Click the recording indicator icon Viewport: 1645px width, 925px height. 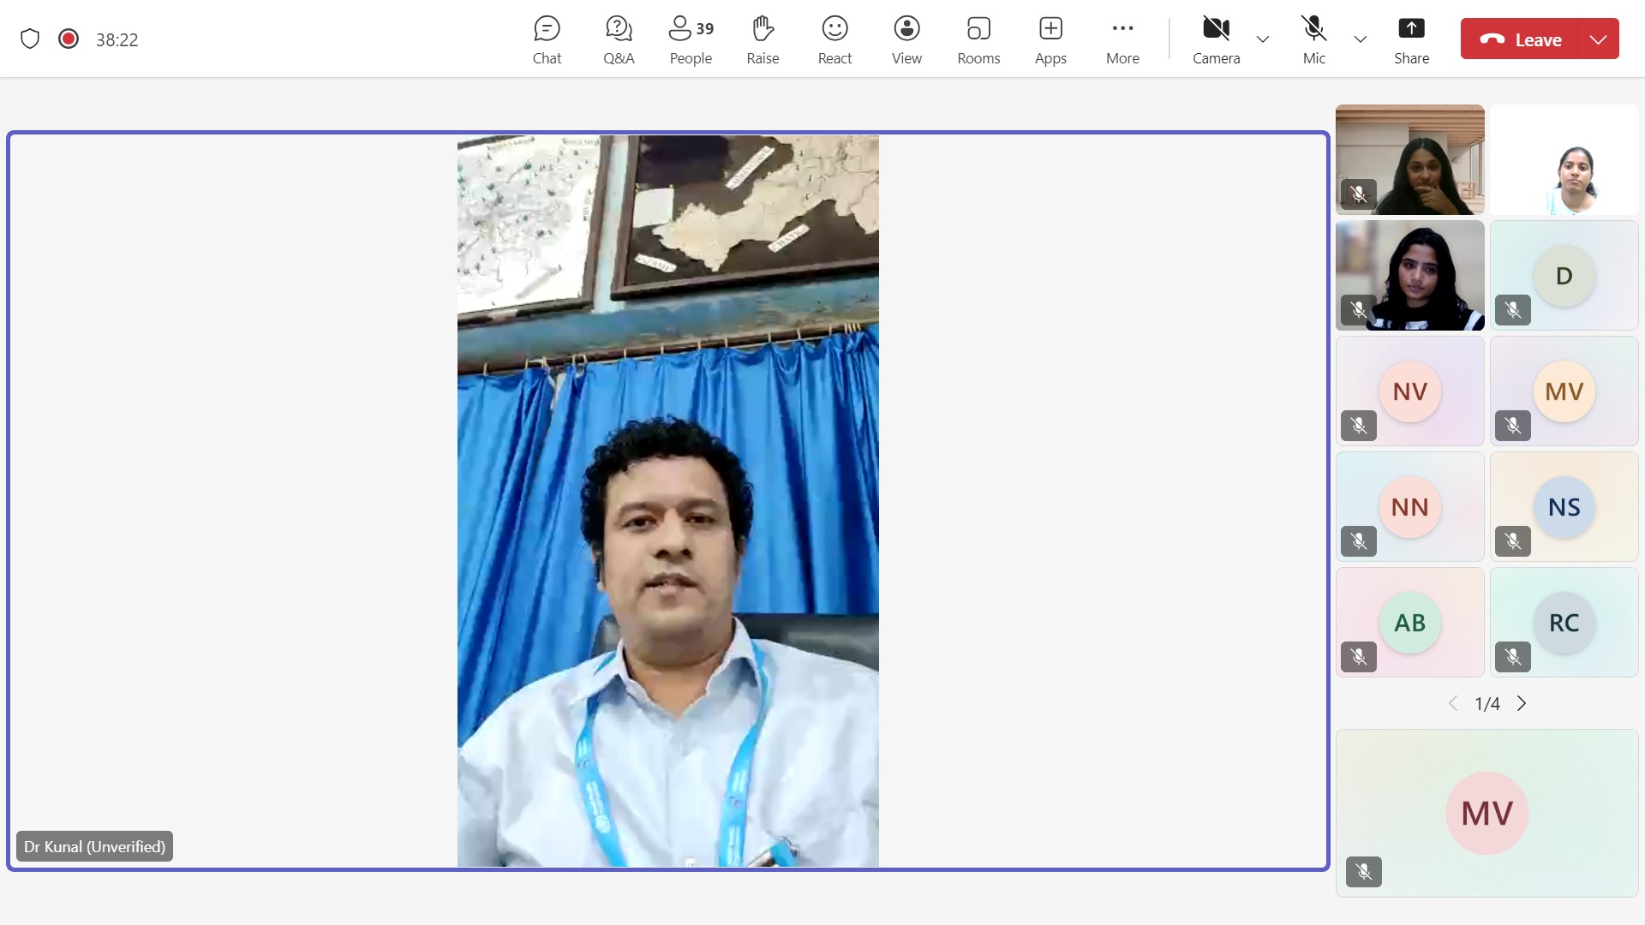(69, 39)
